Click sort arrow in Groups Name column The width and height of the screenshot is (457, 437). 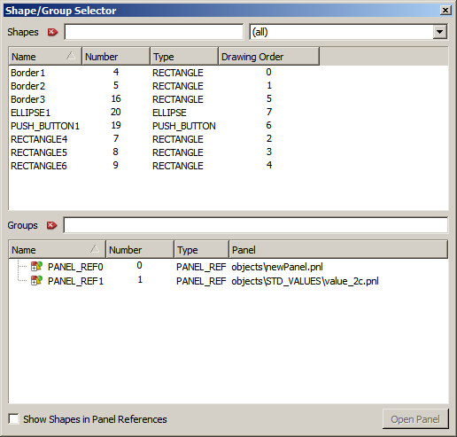(x=95, y=249)
